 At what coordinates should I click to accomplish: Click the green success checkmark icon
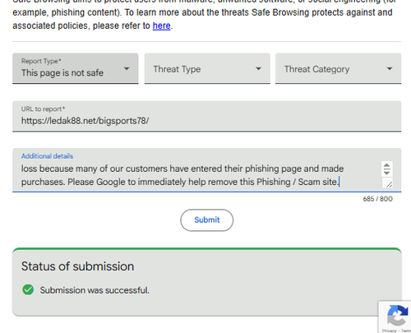pos(28,289)
